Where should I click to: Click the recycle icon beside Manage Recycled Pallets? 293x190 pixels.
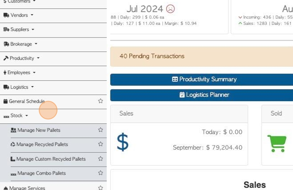click(x=13, y=144)
